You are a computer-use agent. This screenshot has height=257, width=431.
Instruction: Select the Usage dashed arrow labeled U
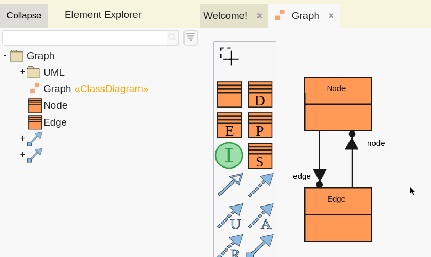pos(230,216)
